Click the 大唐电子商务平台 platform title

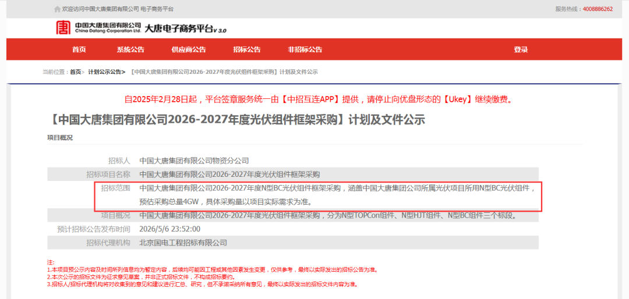click(185, 29)
